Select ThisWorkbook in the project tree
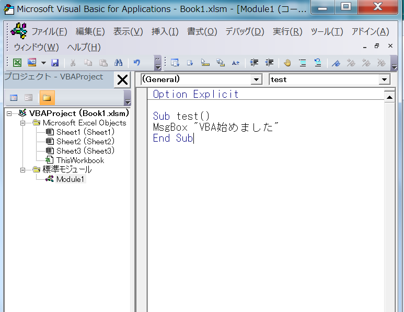The width and height of the screenshot is (404, 312). [x=80, y=160]
